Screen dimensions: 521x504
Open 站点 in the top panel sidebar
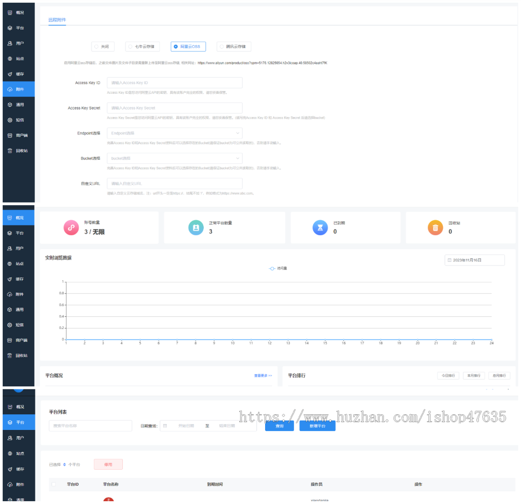click(x=19, y=59)
